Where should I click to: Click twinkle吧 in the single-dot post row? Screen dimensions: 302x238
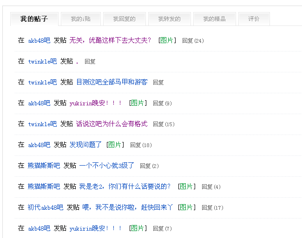[42, 62]
